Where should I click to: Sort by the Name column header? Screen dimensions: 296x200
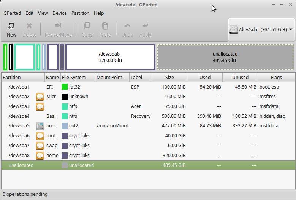tap(52, 78)
